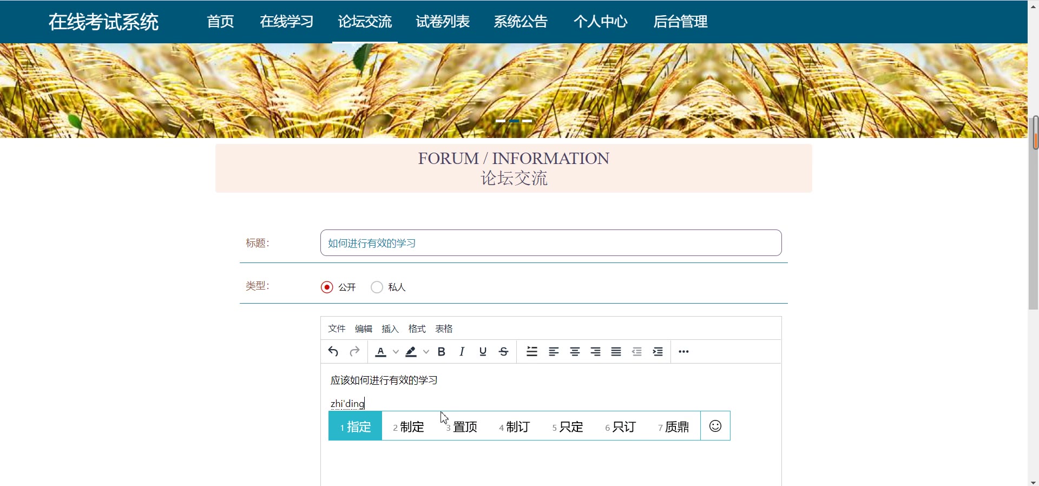Viewport: 1039px width, 486px height.
Task: Choose IME candidate 5 只定
Action: [568, 426]
